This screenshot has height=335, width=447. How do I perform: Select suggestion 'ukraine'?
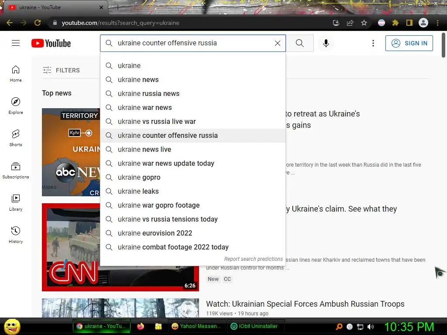(193, 65)
